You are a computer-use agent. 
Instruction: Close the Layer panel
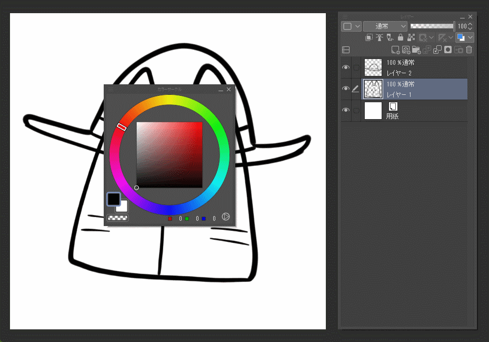(470, 16)
